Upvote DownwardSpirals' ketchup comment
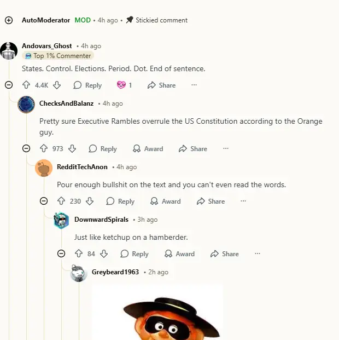 (x=79, y=253)
